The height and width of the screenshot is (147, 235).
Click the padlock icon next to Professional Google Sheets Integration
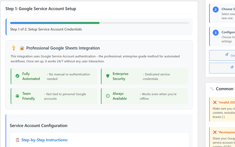tap(22, 48)
